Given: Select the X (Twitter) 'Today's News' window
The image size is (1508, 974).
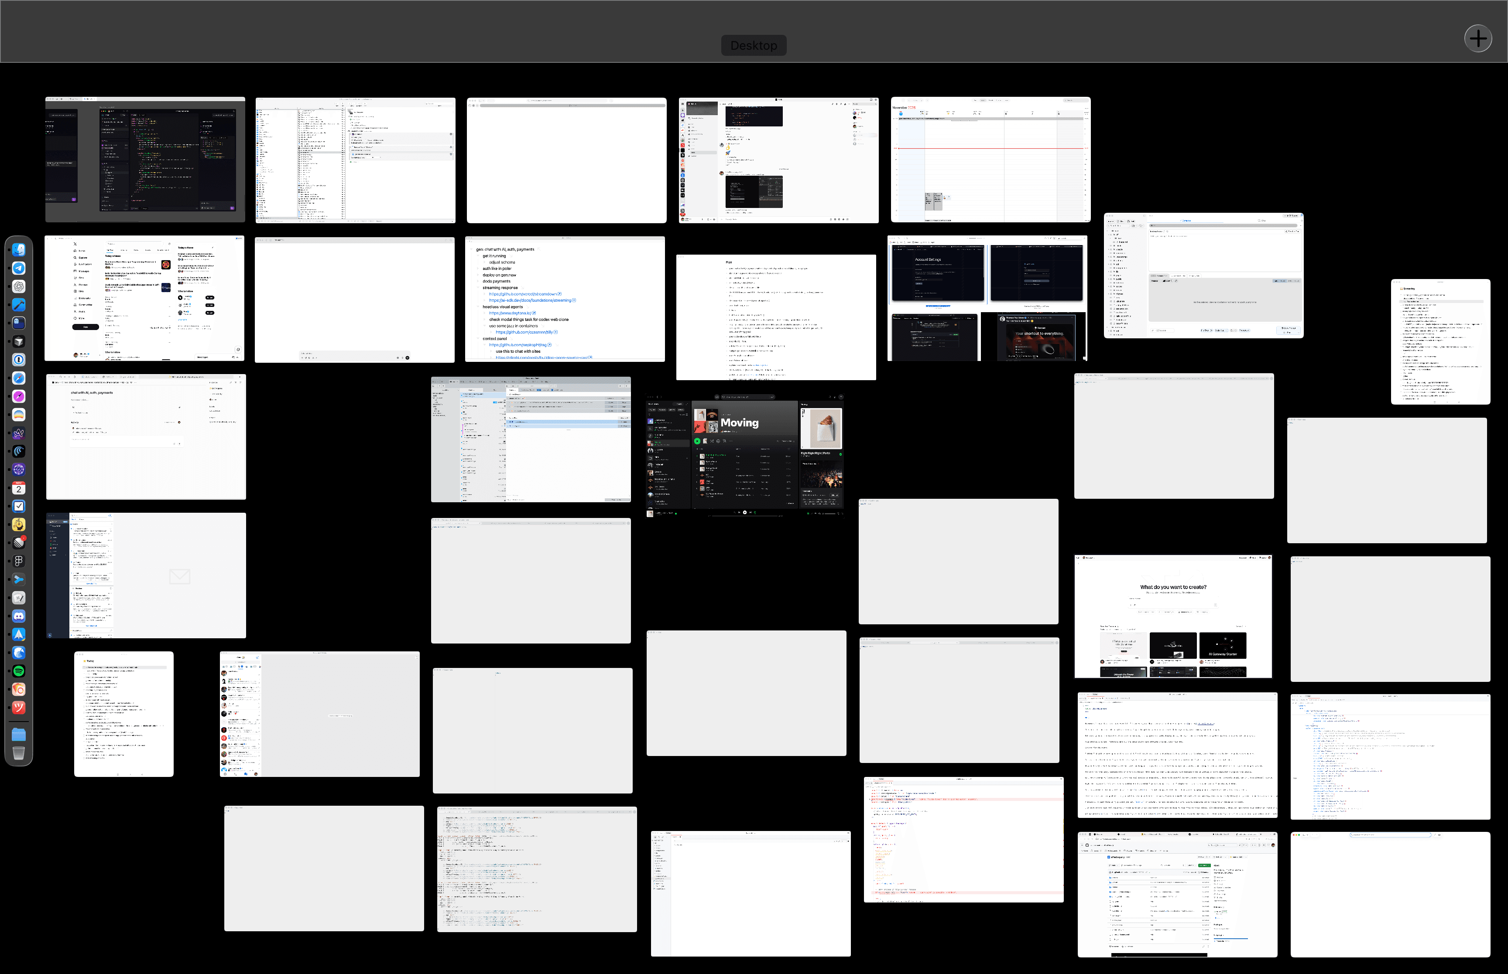Looking at the screenshot, I should (x=144, y=299).
